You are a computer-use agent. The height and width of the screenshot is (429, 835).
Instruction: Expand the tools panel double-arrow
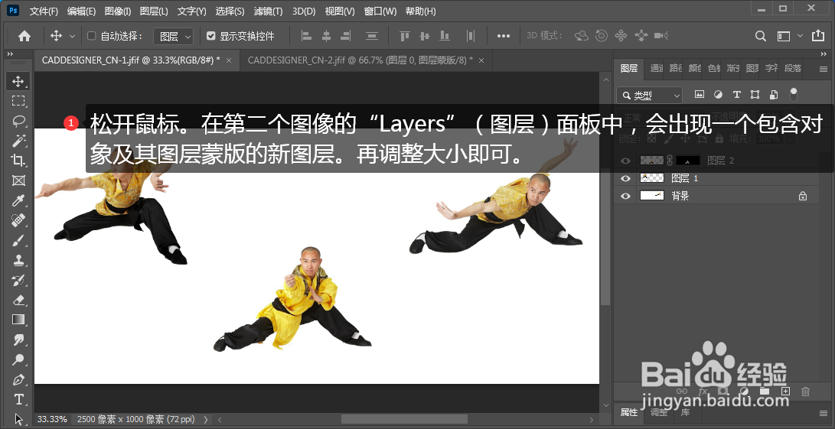10,54
